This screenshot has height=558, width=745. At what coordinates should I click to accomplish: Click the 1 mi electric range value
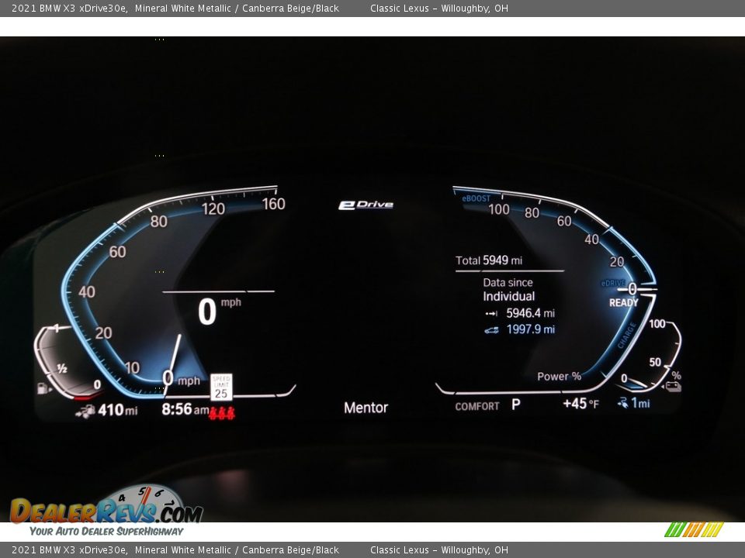point(640,403)
